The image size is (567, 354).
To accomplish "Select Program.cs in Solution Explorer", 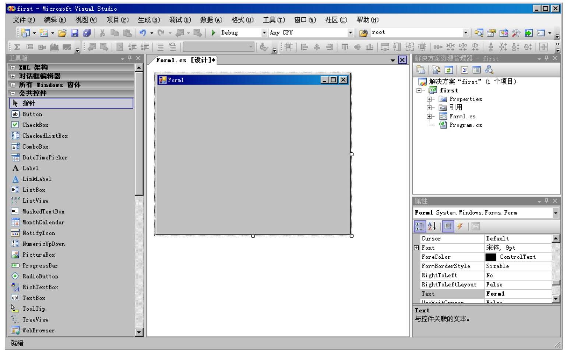I will [465, 125].
